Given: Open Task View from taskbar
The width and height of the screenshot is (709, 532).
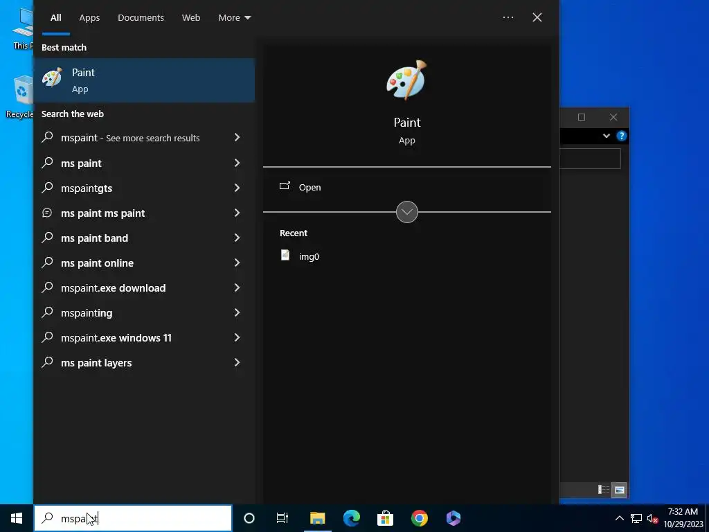Looking at the screenshot, I should tap(282, 518).
